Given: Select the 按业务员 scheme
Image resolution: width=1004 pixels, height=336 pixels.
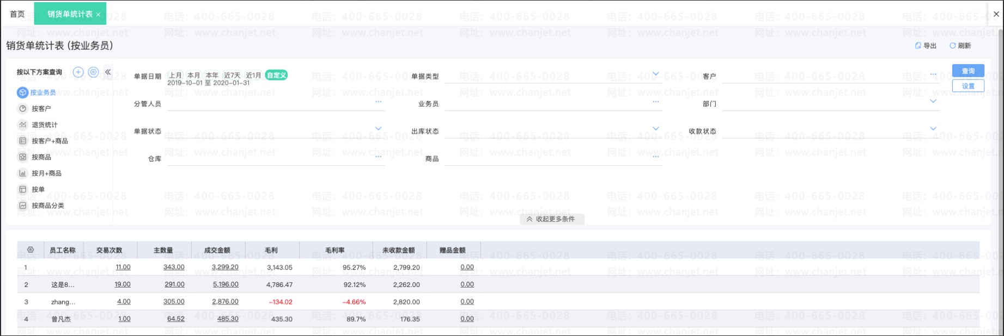Looking at the screenshot, I should coord(36,92).
